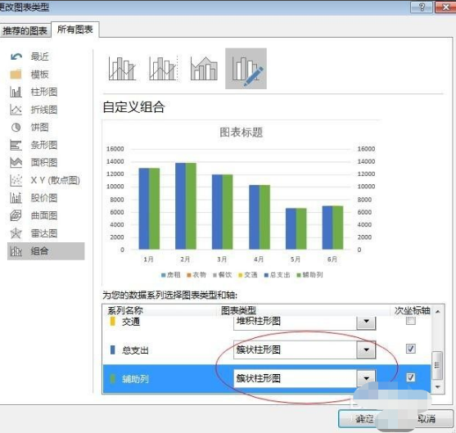Choose the 股价图 stock chart category
456x433 pixels.
(43, 198)
